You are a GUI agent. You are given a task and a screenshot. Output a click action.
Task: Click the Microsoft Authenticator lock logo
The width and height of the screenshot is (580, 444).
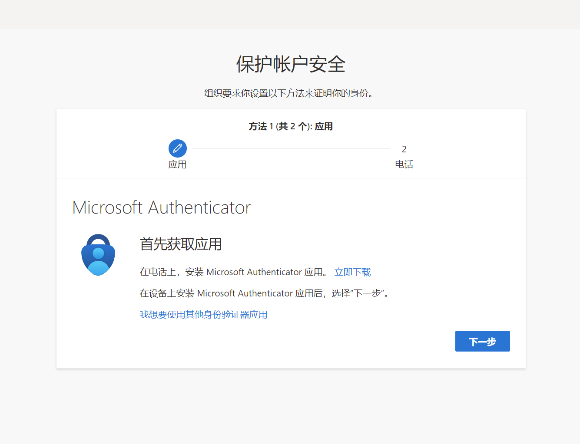coord(98,255)
